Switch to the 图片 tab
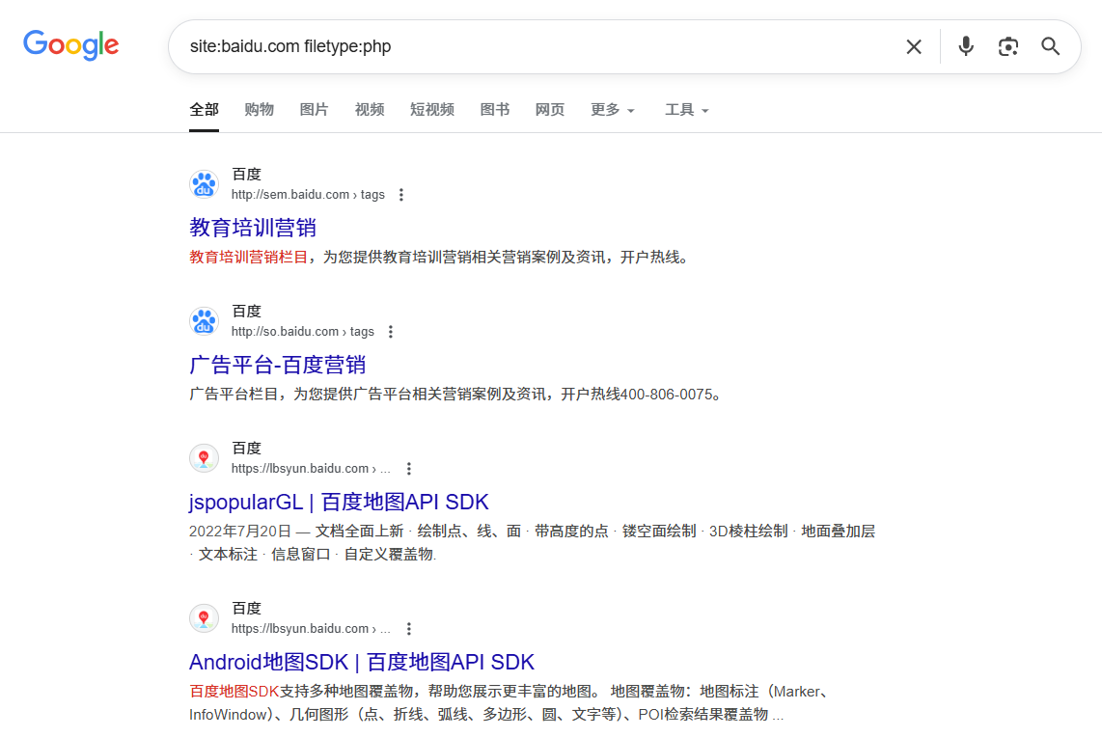 click(x=315, y=110)
